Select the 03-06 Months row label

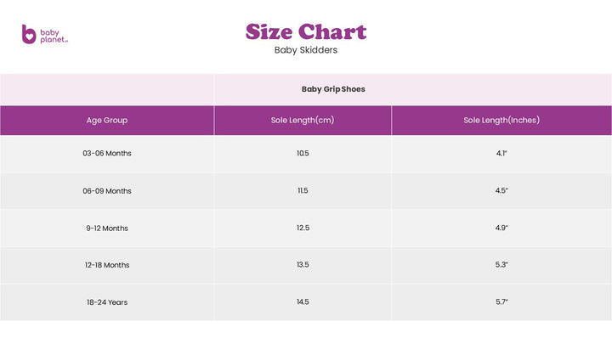click(x=107, y=154)
